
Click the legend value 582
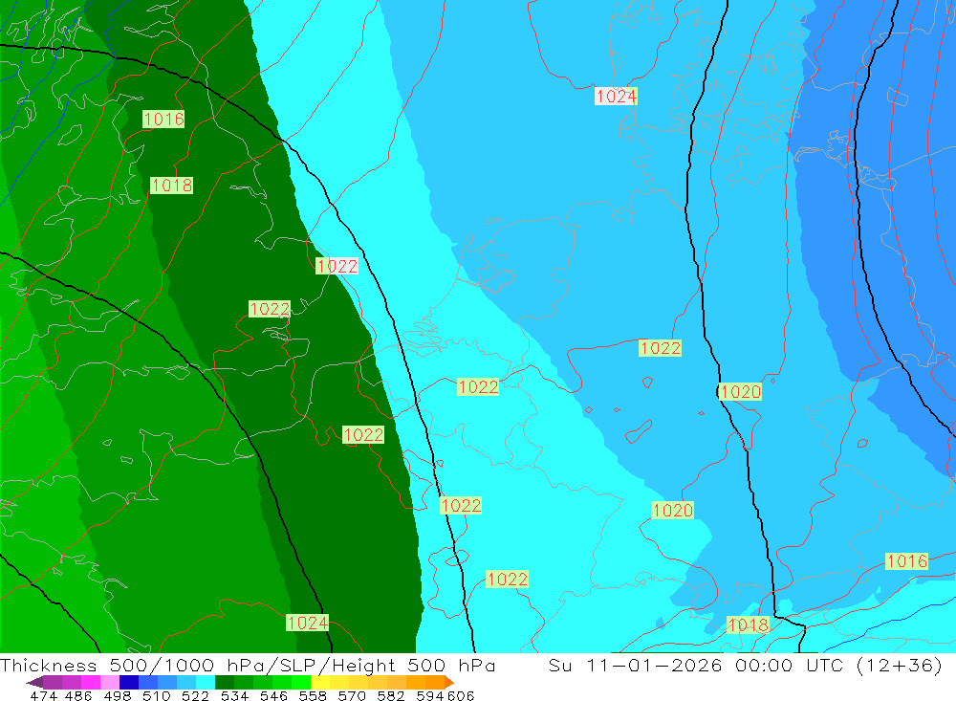[391, 696]
